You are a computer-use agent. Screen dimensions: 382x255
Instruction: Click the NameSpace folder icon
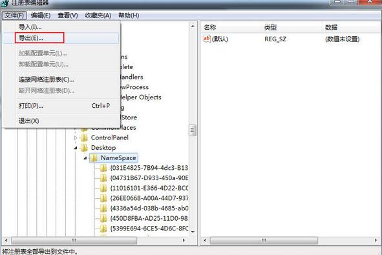(94, 158)
